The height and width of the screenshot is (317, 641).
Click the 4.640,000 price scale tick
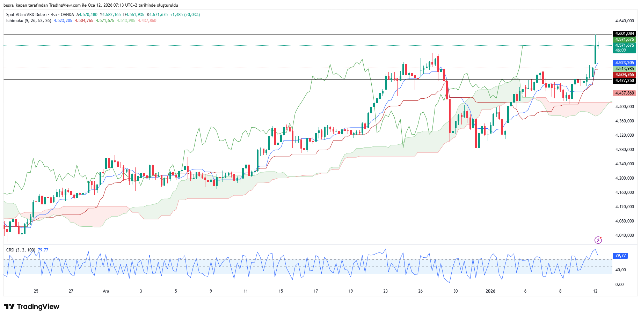coord(624,21)
